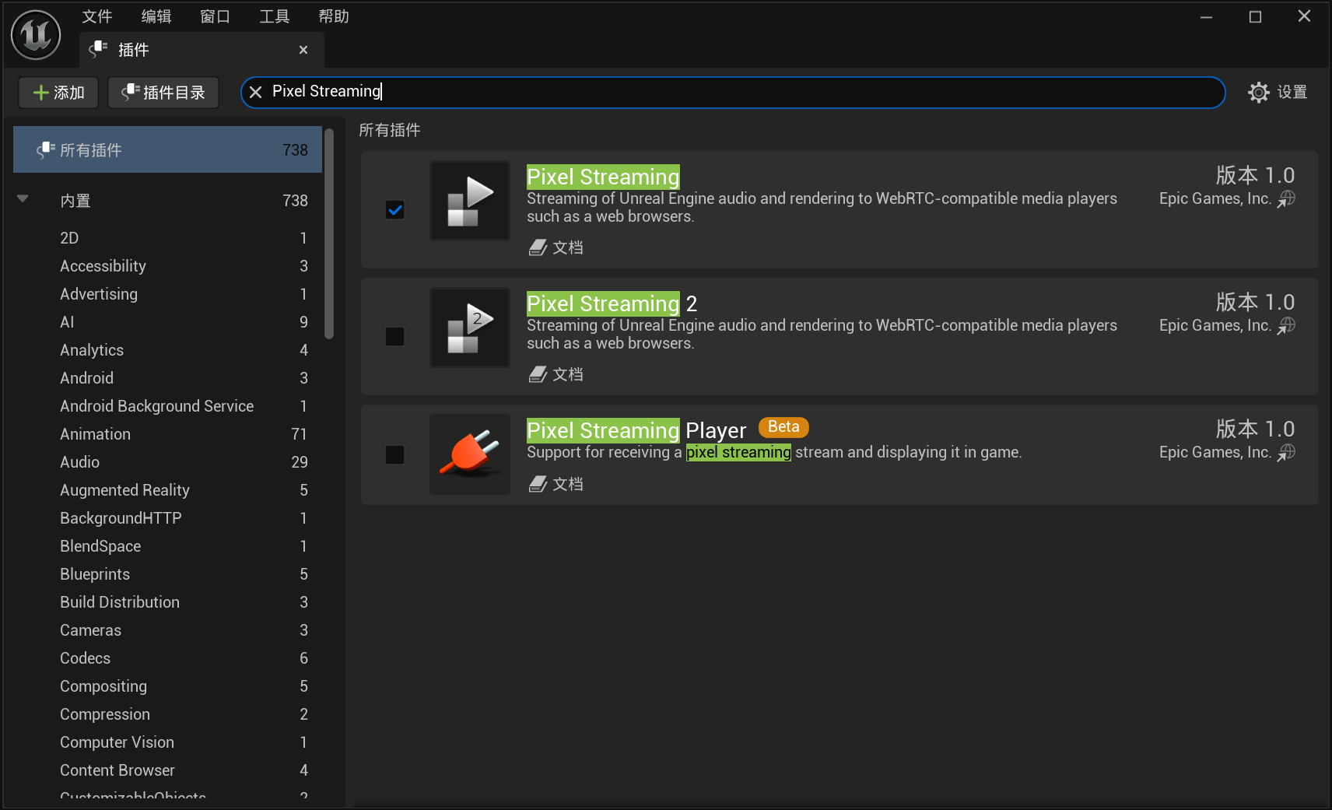This screenshot has height=810, width=1332.
Task: Select the AI category
Action: [168, 322]
